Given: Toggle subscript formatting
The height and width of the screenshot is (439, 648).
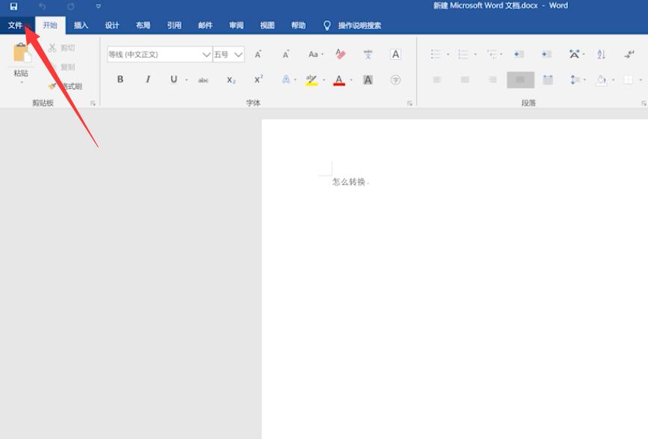Looking at the screenshot, I should coord(231,80).
